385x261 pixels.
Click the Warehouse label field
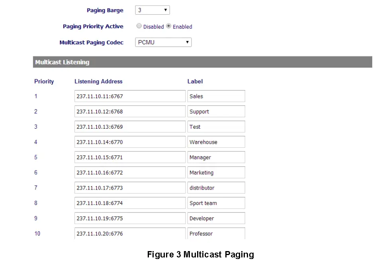click(x=216, y=142)
